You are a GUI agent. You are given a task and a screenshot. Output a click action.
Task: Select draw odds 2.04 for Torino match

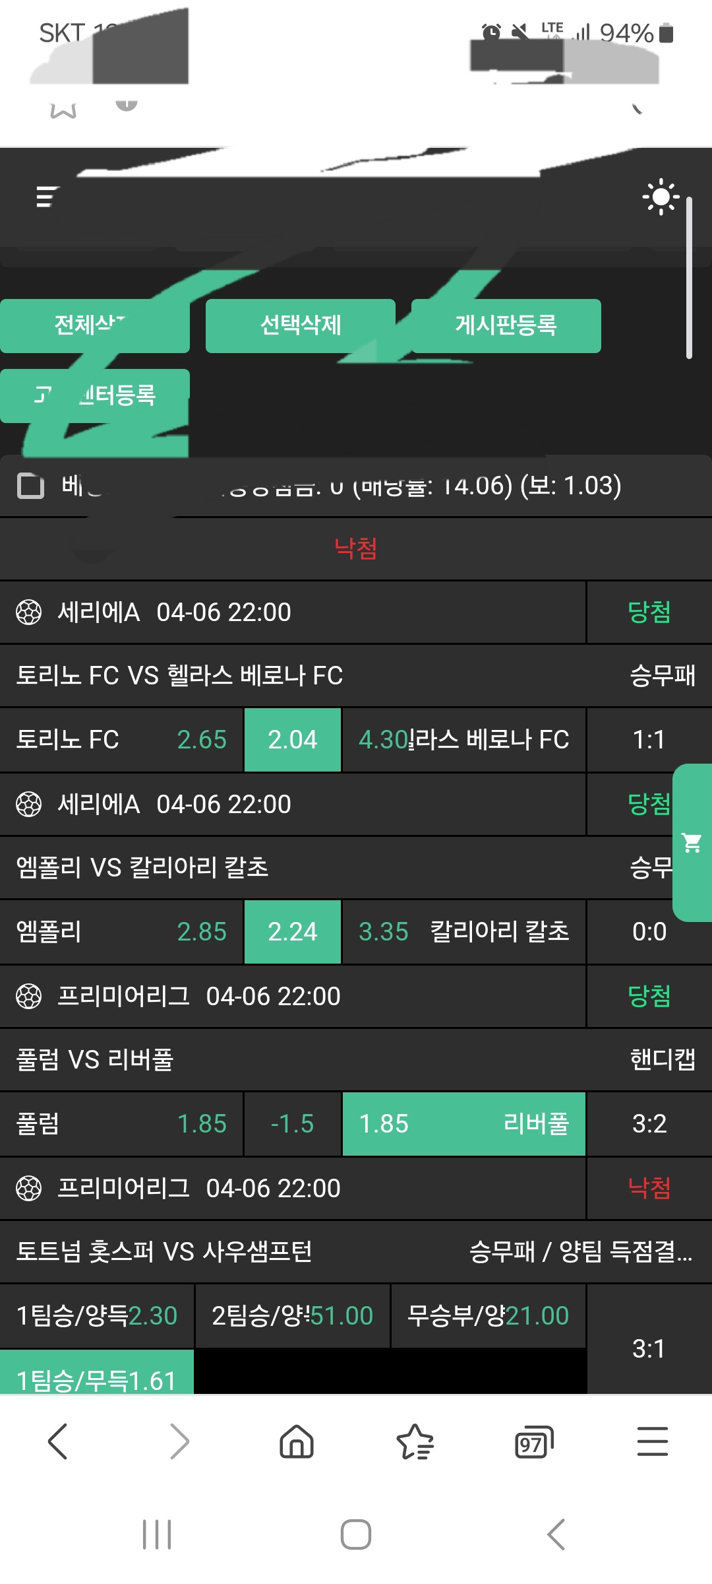click(x=293, y=739)
